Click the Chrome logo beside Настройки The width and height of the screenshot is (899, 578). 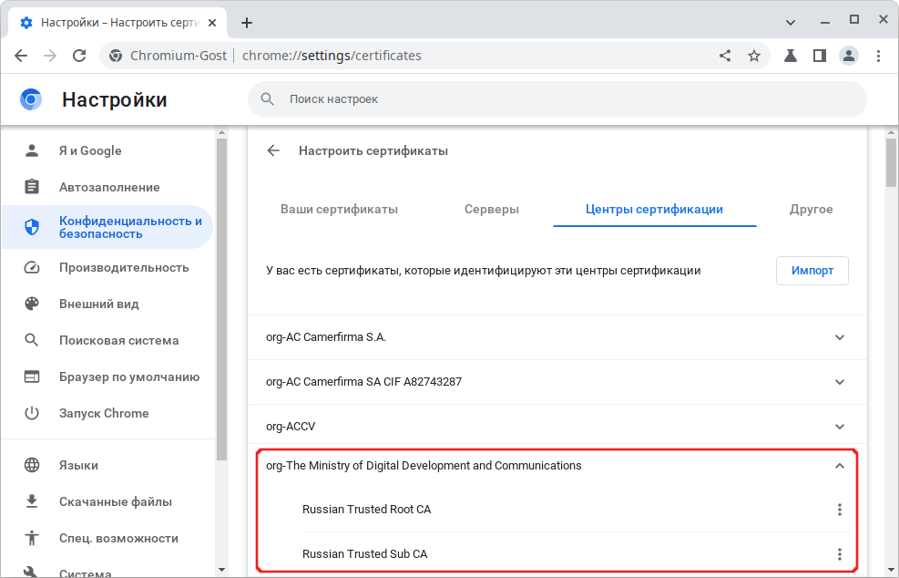31,99
